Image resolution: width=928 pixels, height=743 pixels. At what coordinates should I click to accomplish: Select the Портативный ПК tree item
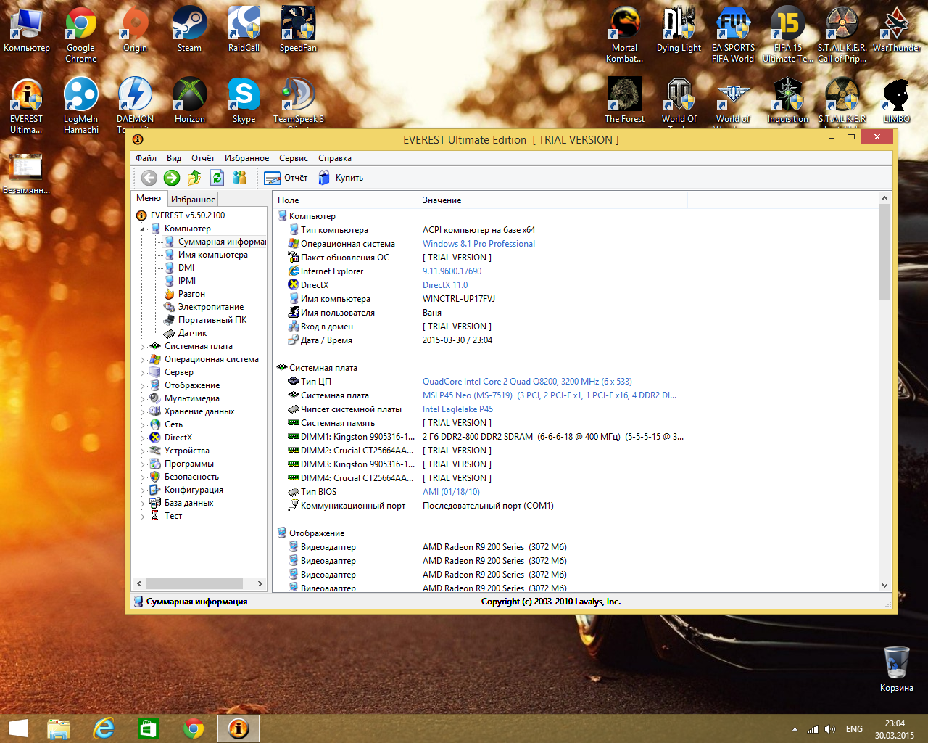(206, 320)
